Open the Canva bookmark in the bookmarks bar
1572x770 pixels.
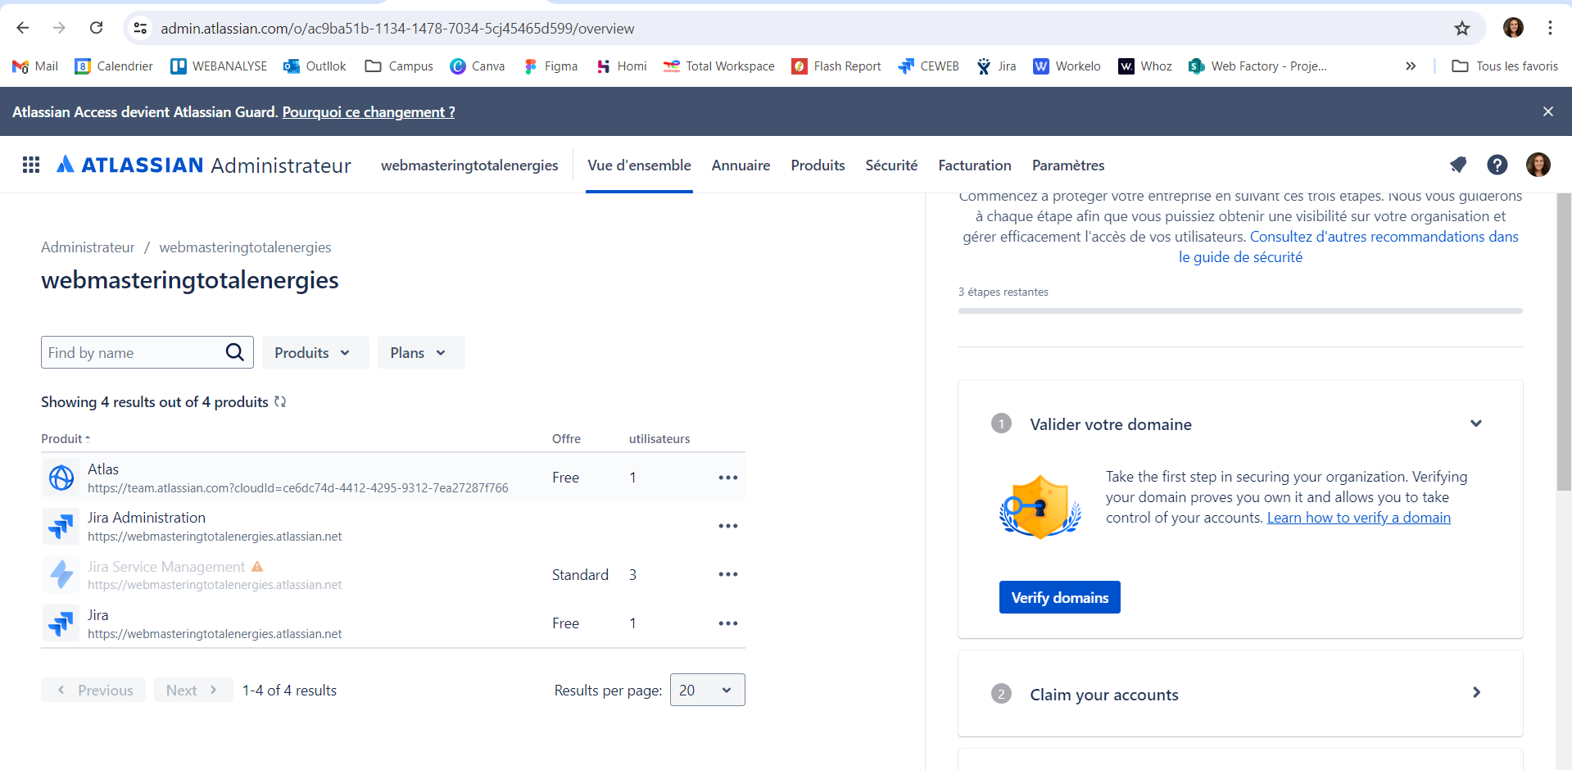478,66
